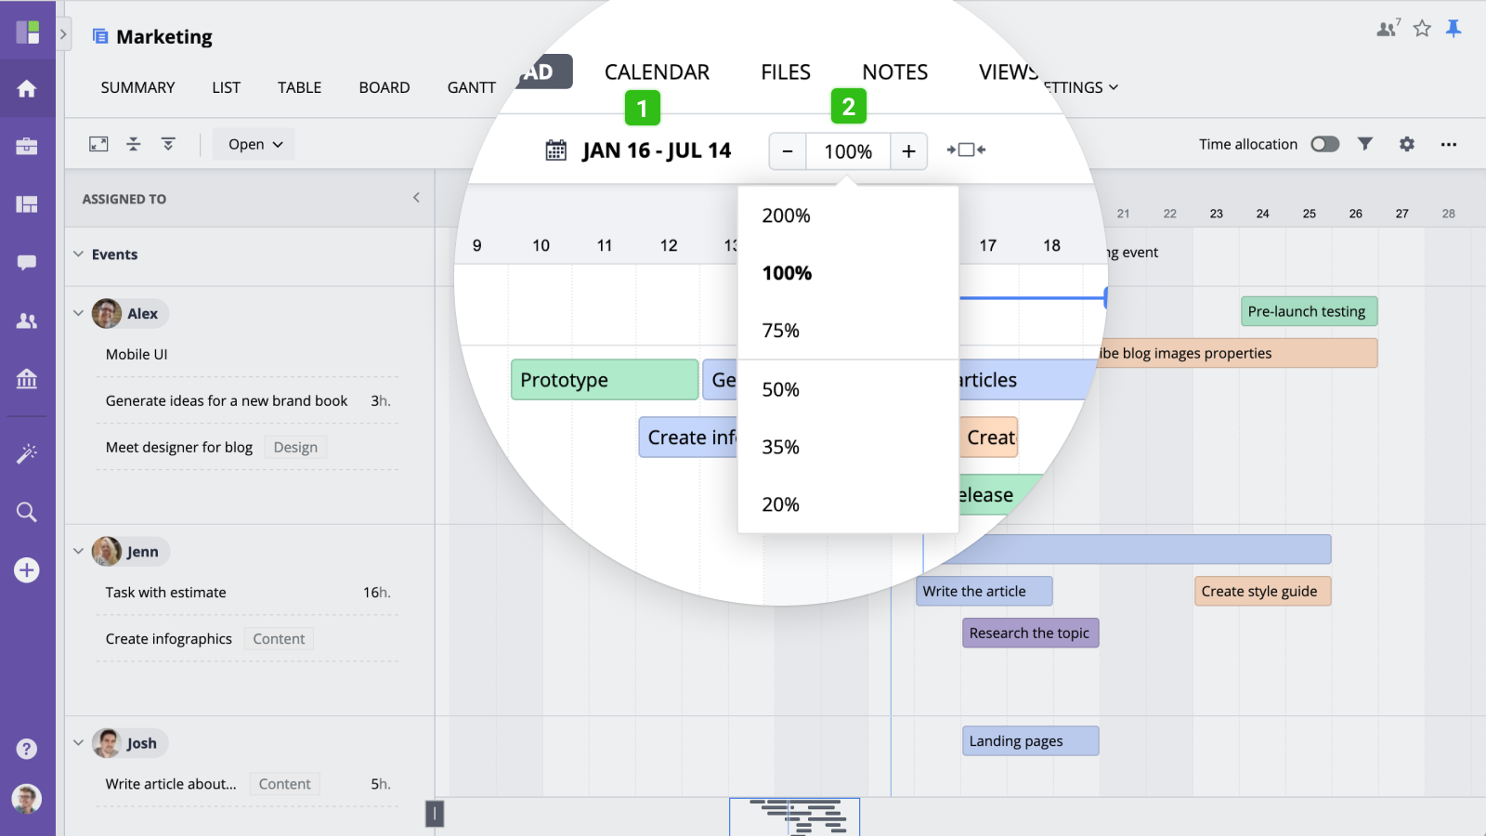Open the briefcase projects icon in the sidebar
The image size is (1486, 836).
(x=27, y=147)
